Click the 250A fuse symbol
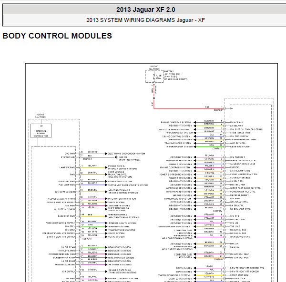This screenshot has height=282, width=286. (x=154, y=77)
